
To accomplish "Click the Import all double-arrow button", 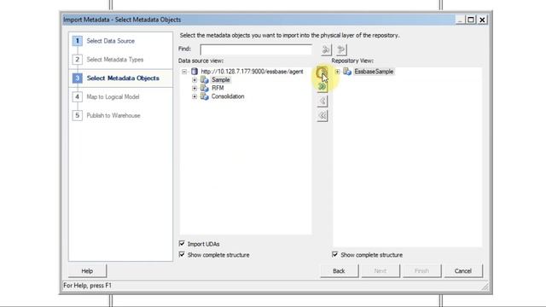I will tap(322, 87).
